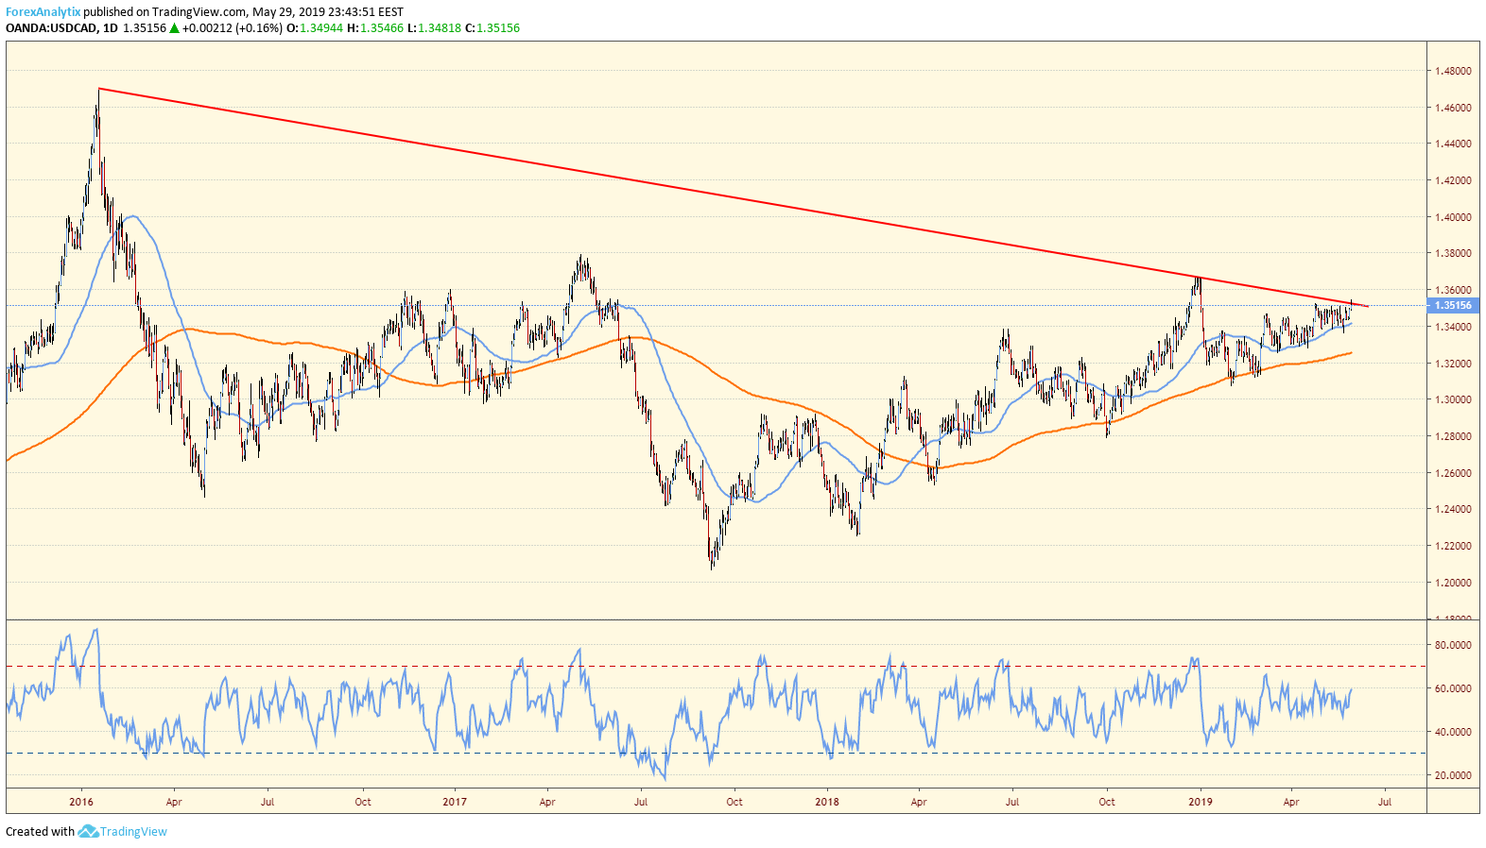Select the 1.35156 current price label
This screenshot has width=1486, height=848.
[1453, 305]
